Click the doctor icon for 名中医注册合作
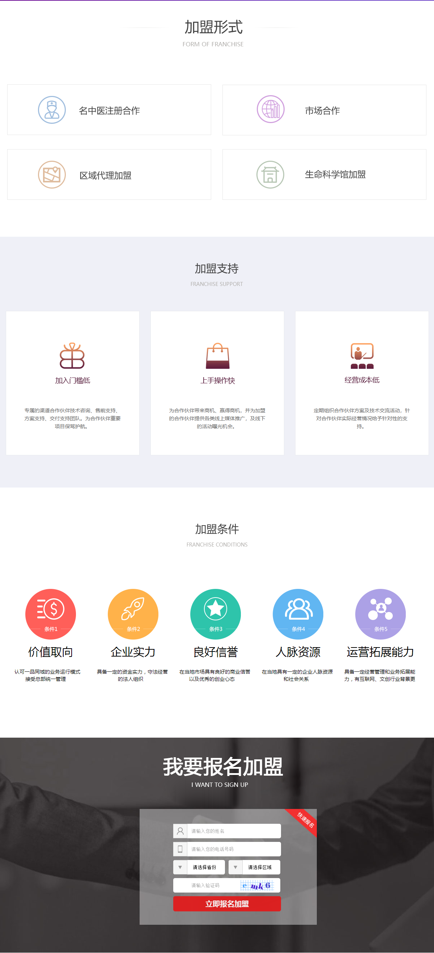434x953 pixels. tap(52, 110)
